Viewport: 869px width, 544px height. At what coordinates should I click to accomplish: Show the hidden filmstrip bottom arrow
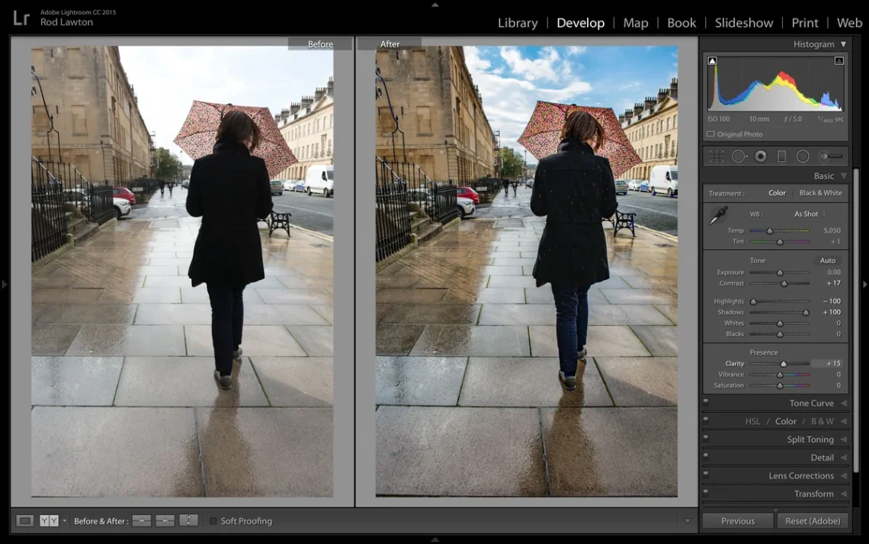(x=435, y=539)
